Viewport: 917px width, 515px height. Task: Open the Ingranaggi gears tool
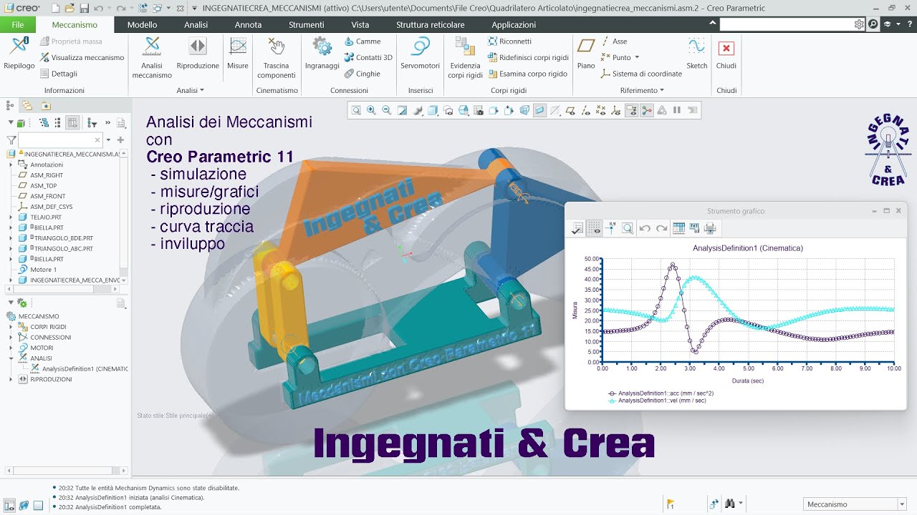coord(322,54)
